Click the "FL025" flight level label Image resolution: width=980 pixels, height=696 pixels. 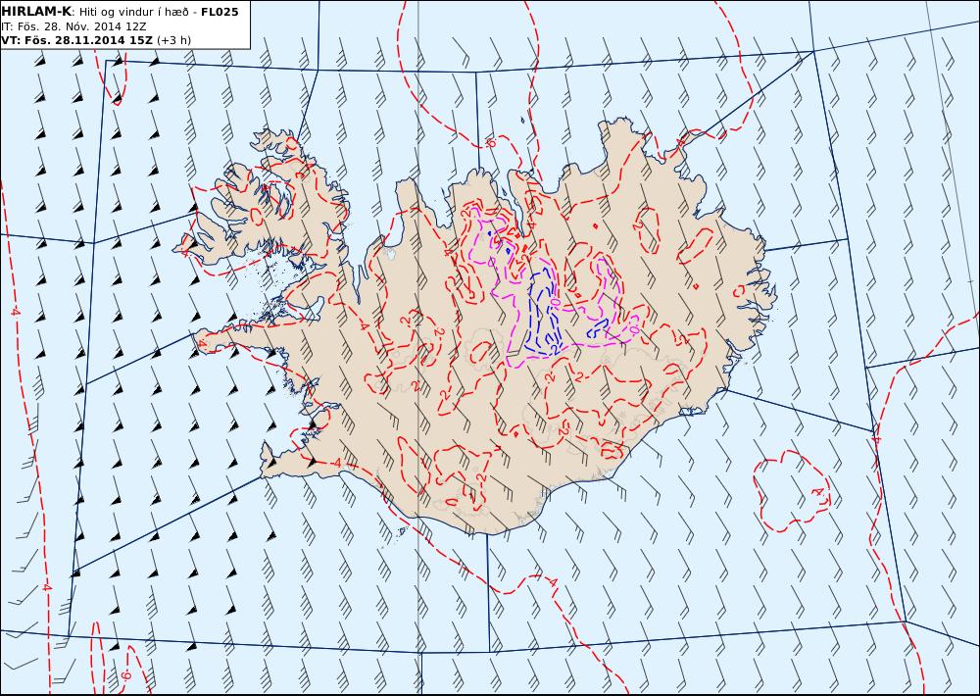click(x=220, y=12)
